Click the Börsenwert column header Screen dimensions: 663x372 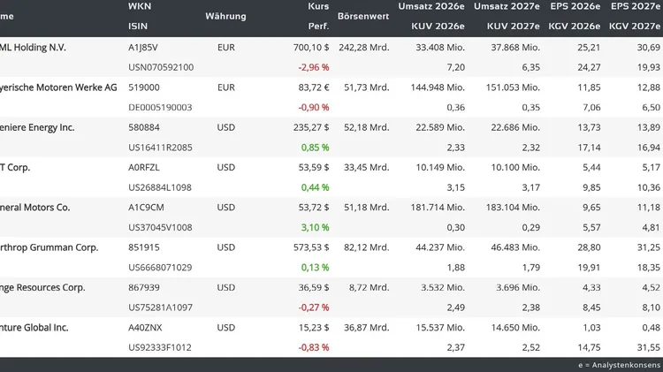363,17
